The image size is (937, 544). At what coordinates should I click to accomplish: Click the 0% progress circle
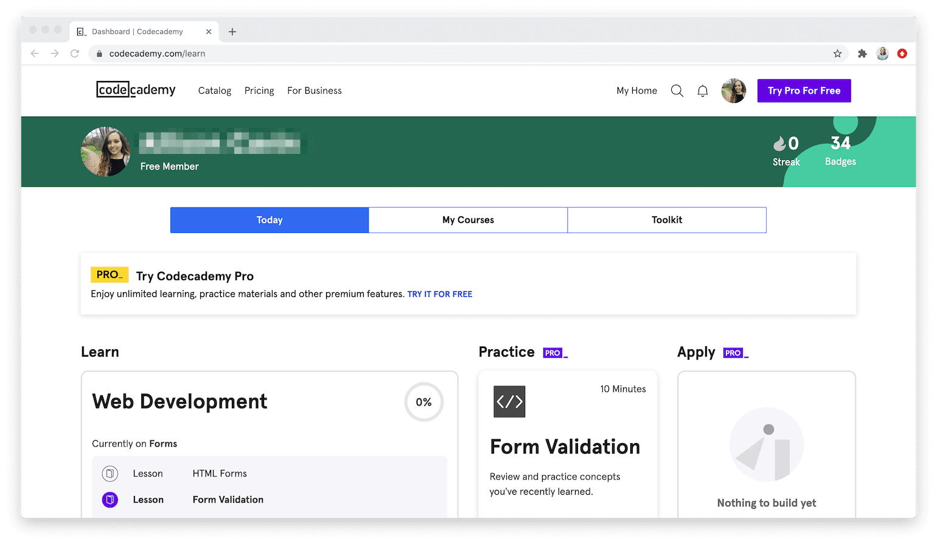point(423,402)
